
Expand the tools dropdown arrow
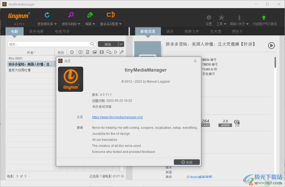(225, 24)
